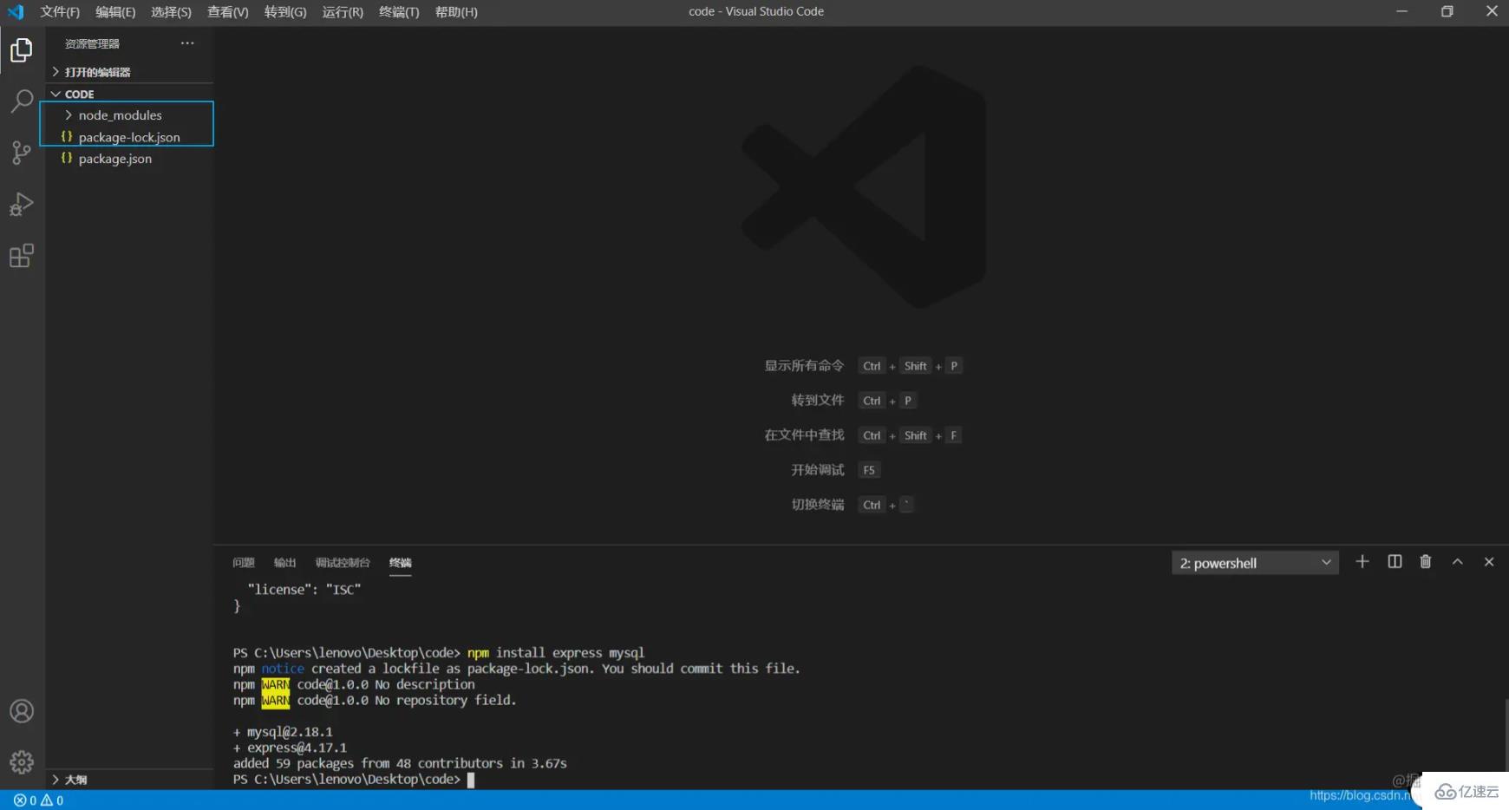Click '+ express@4.17.1' terminal line
This screenshot has width=1509, height=810.
point(290,748)
